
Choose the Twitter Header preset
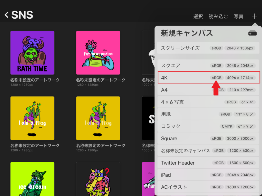pyautogui.click(x=208, y=163)
